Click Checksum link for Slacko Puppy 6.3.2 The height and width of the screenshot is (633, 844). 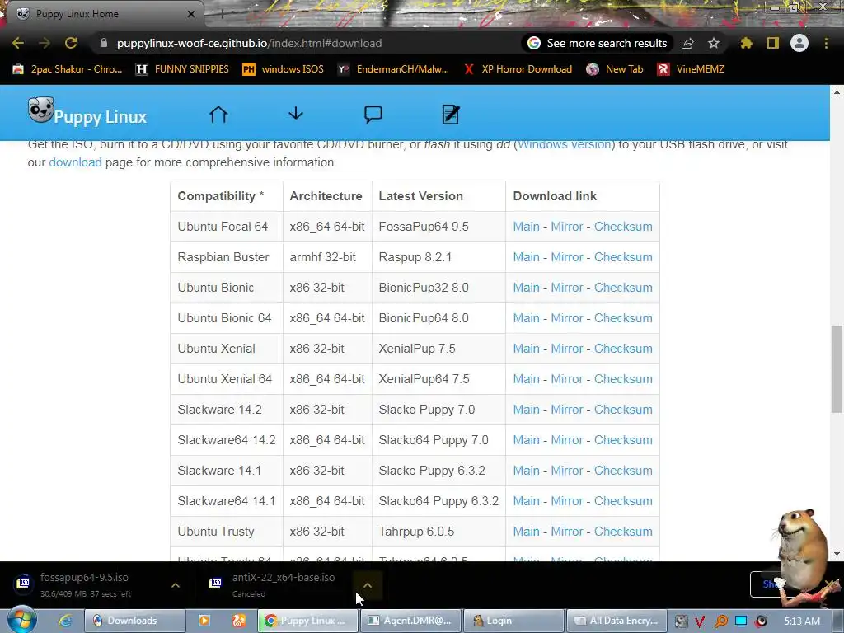pos(623,471)
